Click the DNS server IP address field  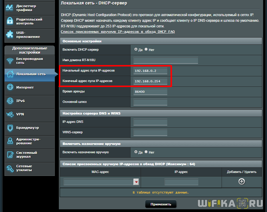(150, 122)
